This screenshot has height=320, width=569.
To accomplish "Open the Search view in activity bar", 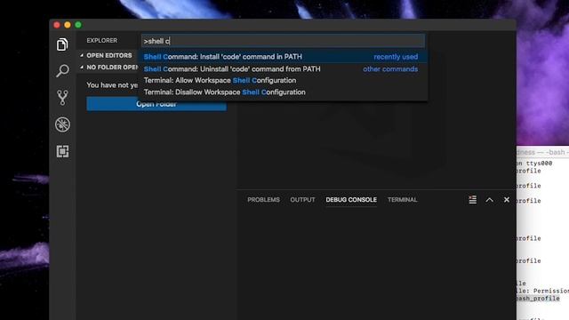I will pos(62,70).
